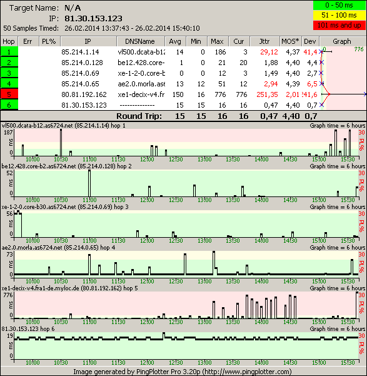Click 10:30 spike in hop 1 timeline
367x376 pixels.
(x=61, y=143)
